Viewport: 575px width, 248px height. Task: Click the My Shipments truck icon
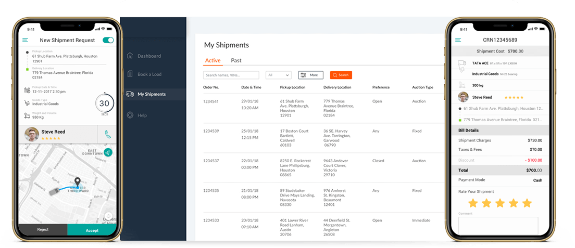coord(130,94)
